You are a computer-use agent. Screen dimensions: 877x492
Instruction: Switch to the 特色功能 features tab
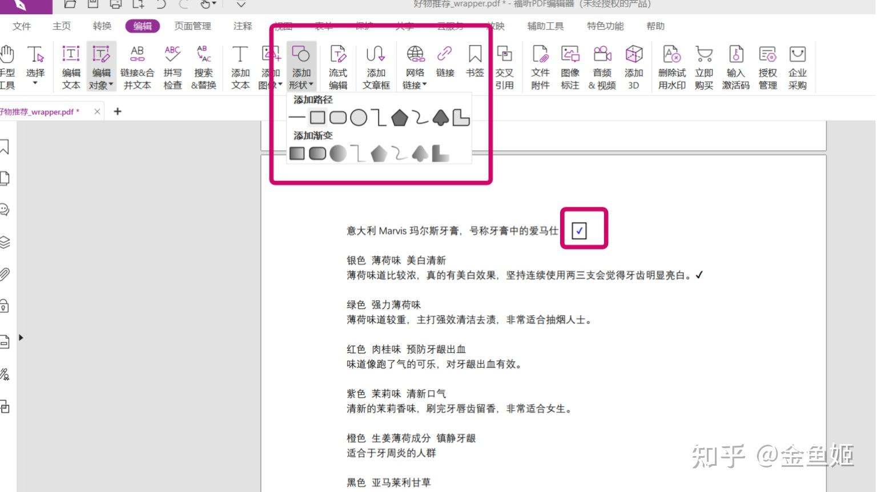point(605,26)
